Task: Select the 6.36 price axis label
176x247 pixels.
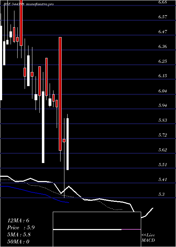Action: 163,47
